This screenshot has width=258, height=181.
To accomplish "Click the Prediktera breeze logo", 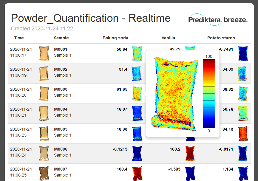I will point(218,20).
